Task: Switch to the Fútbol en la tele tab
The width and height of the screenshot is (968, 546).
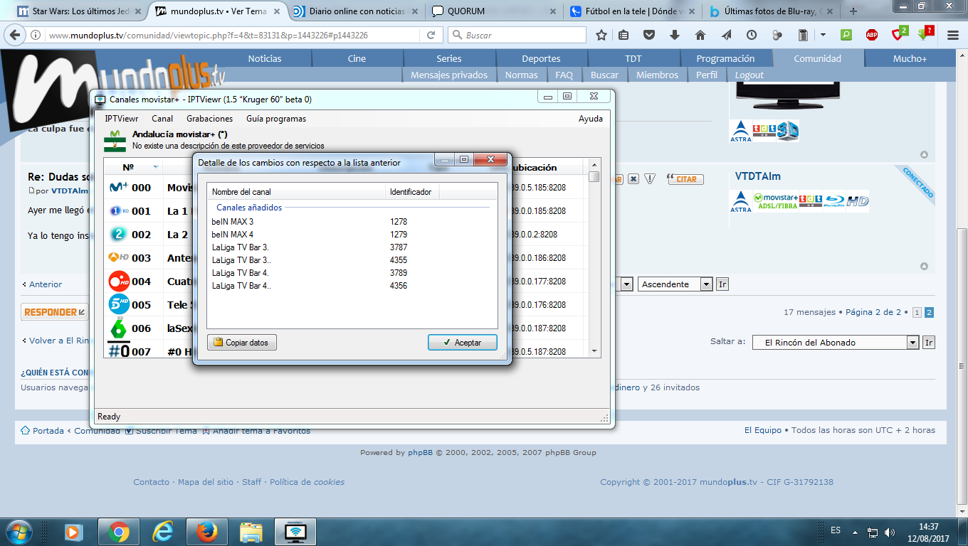Action: coord(631,11)
